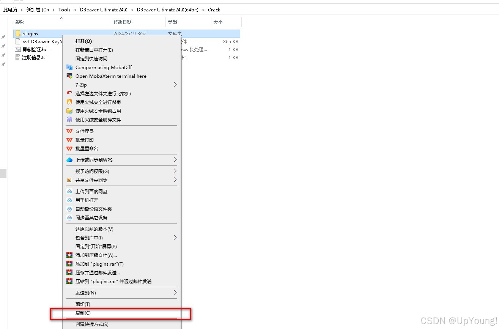The image size is (499, 329).
Task: Click the WPS icon beside 文件瘦身
Action: point(69,131)
